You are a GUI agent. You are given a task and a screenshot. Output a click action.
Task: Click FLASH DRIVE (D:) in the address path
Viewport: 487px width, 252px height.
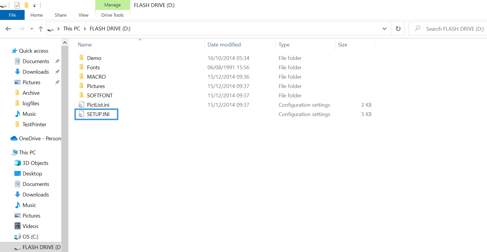(x=110, y=29)
